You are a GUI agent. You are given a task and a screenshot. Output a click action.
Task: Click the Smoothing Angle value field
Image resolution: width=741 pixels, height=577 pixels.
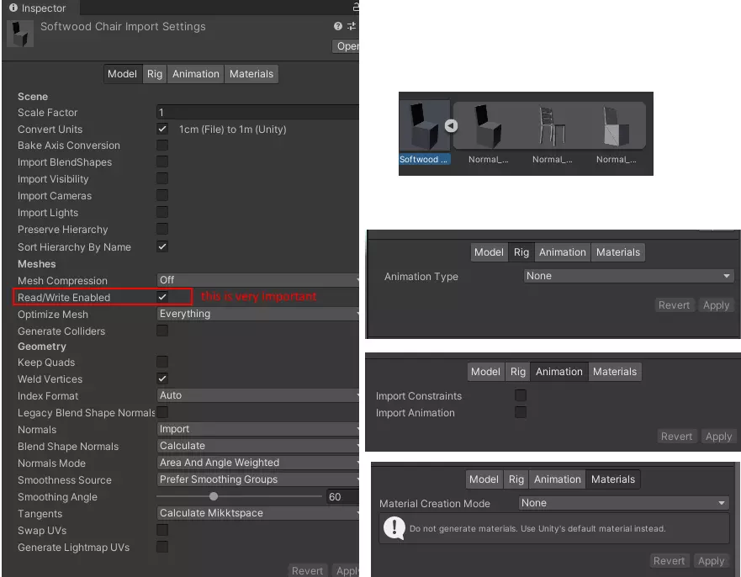[x=342, y=496]
